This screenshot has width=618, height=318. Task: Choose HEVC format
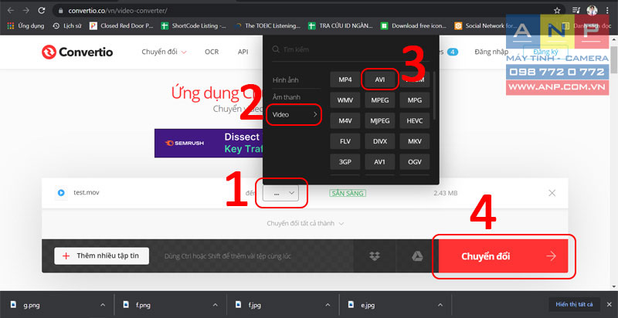click(414, 121)
